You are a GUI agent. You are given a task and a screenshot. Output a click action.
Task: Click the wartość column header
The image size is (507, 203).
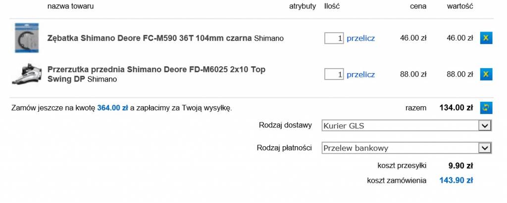(x=460, y=6)
